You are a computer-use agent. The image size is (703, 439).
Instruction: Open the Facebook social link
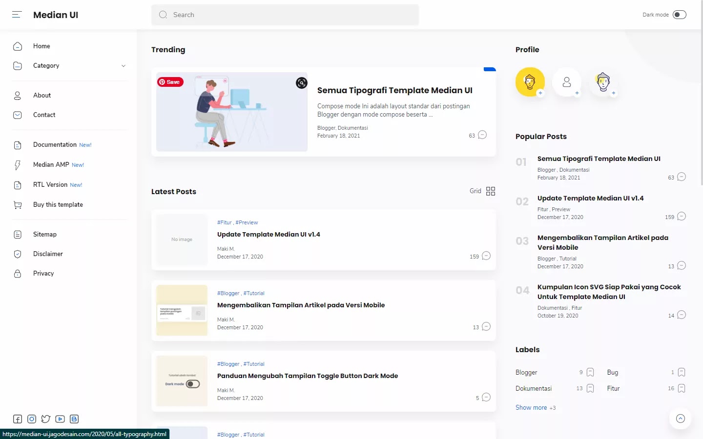click(x=18, y=419)
